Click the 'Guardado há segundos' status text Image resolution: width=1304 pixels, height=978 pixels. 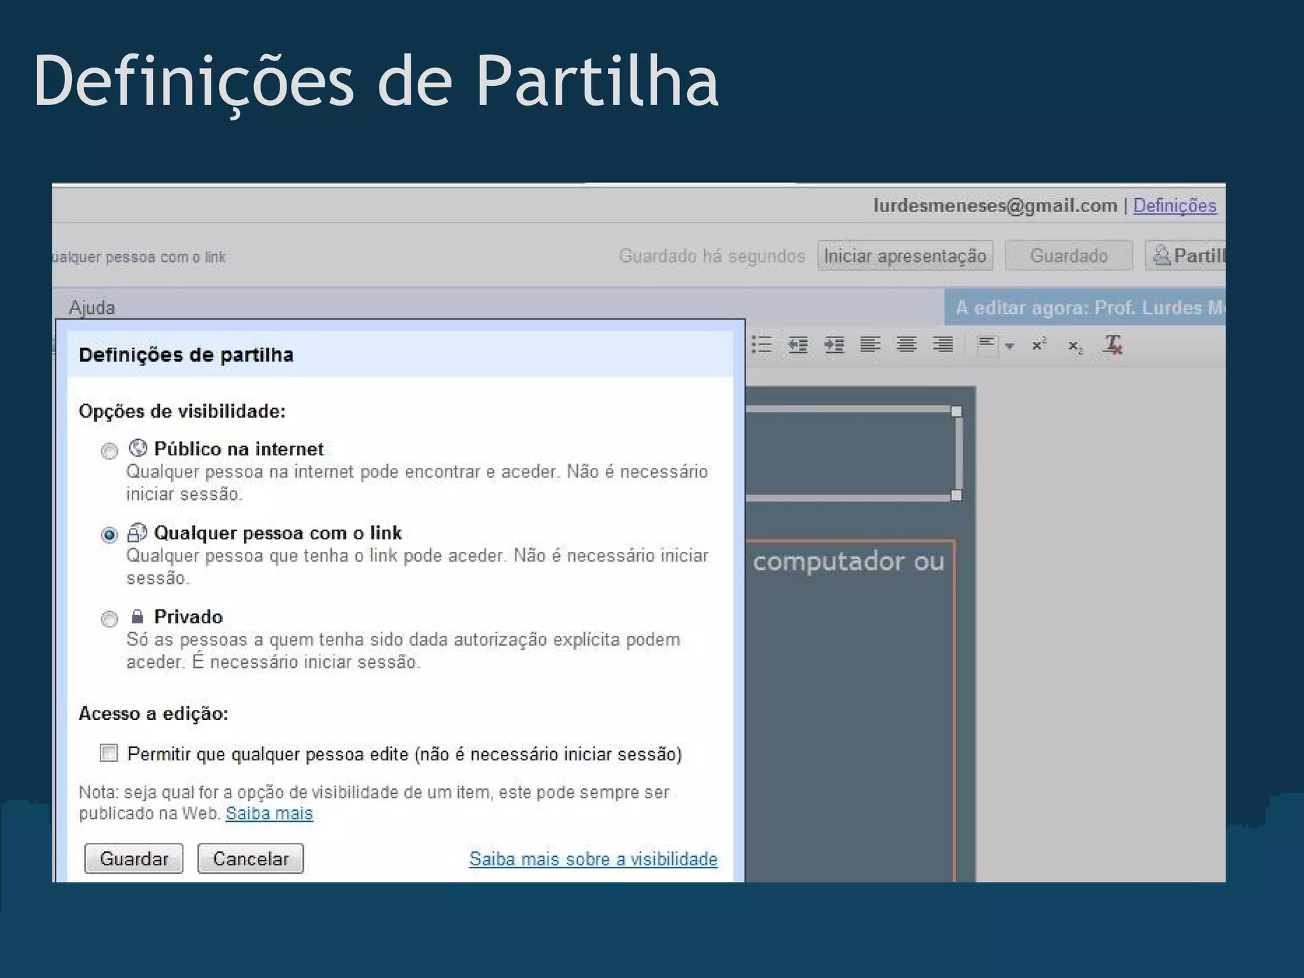pyautogui.click(x=712, y=256)
